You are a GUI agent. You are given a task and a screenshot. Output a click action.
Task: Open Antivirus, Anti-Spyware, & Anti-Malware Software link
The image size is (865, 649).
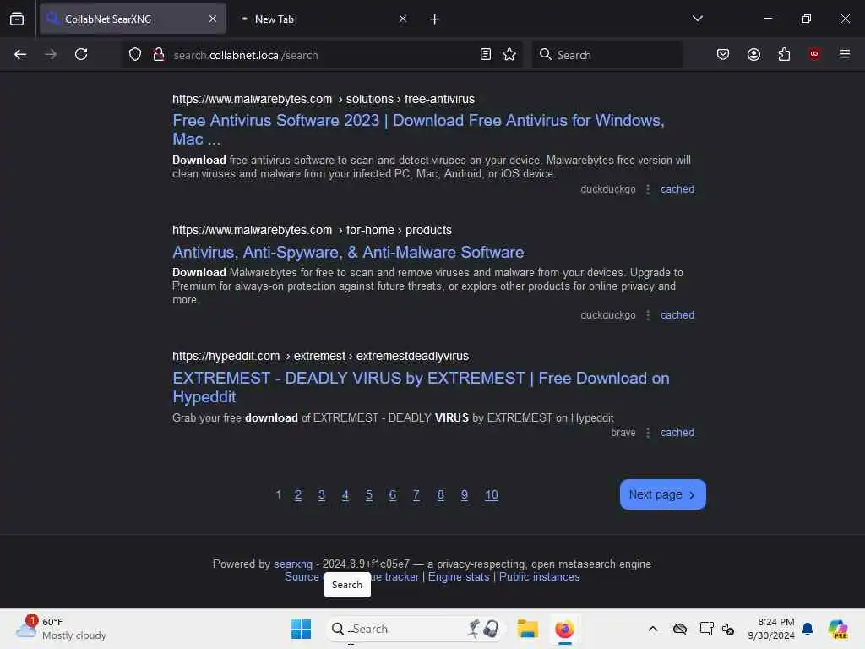[348, 252]
